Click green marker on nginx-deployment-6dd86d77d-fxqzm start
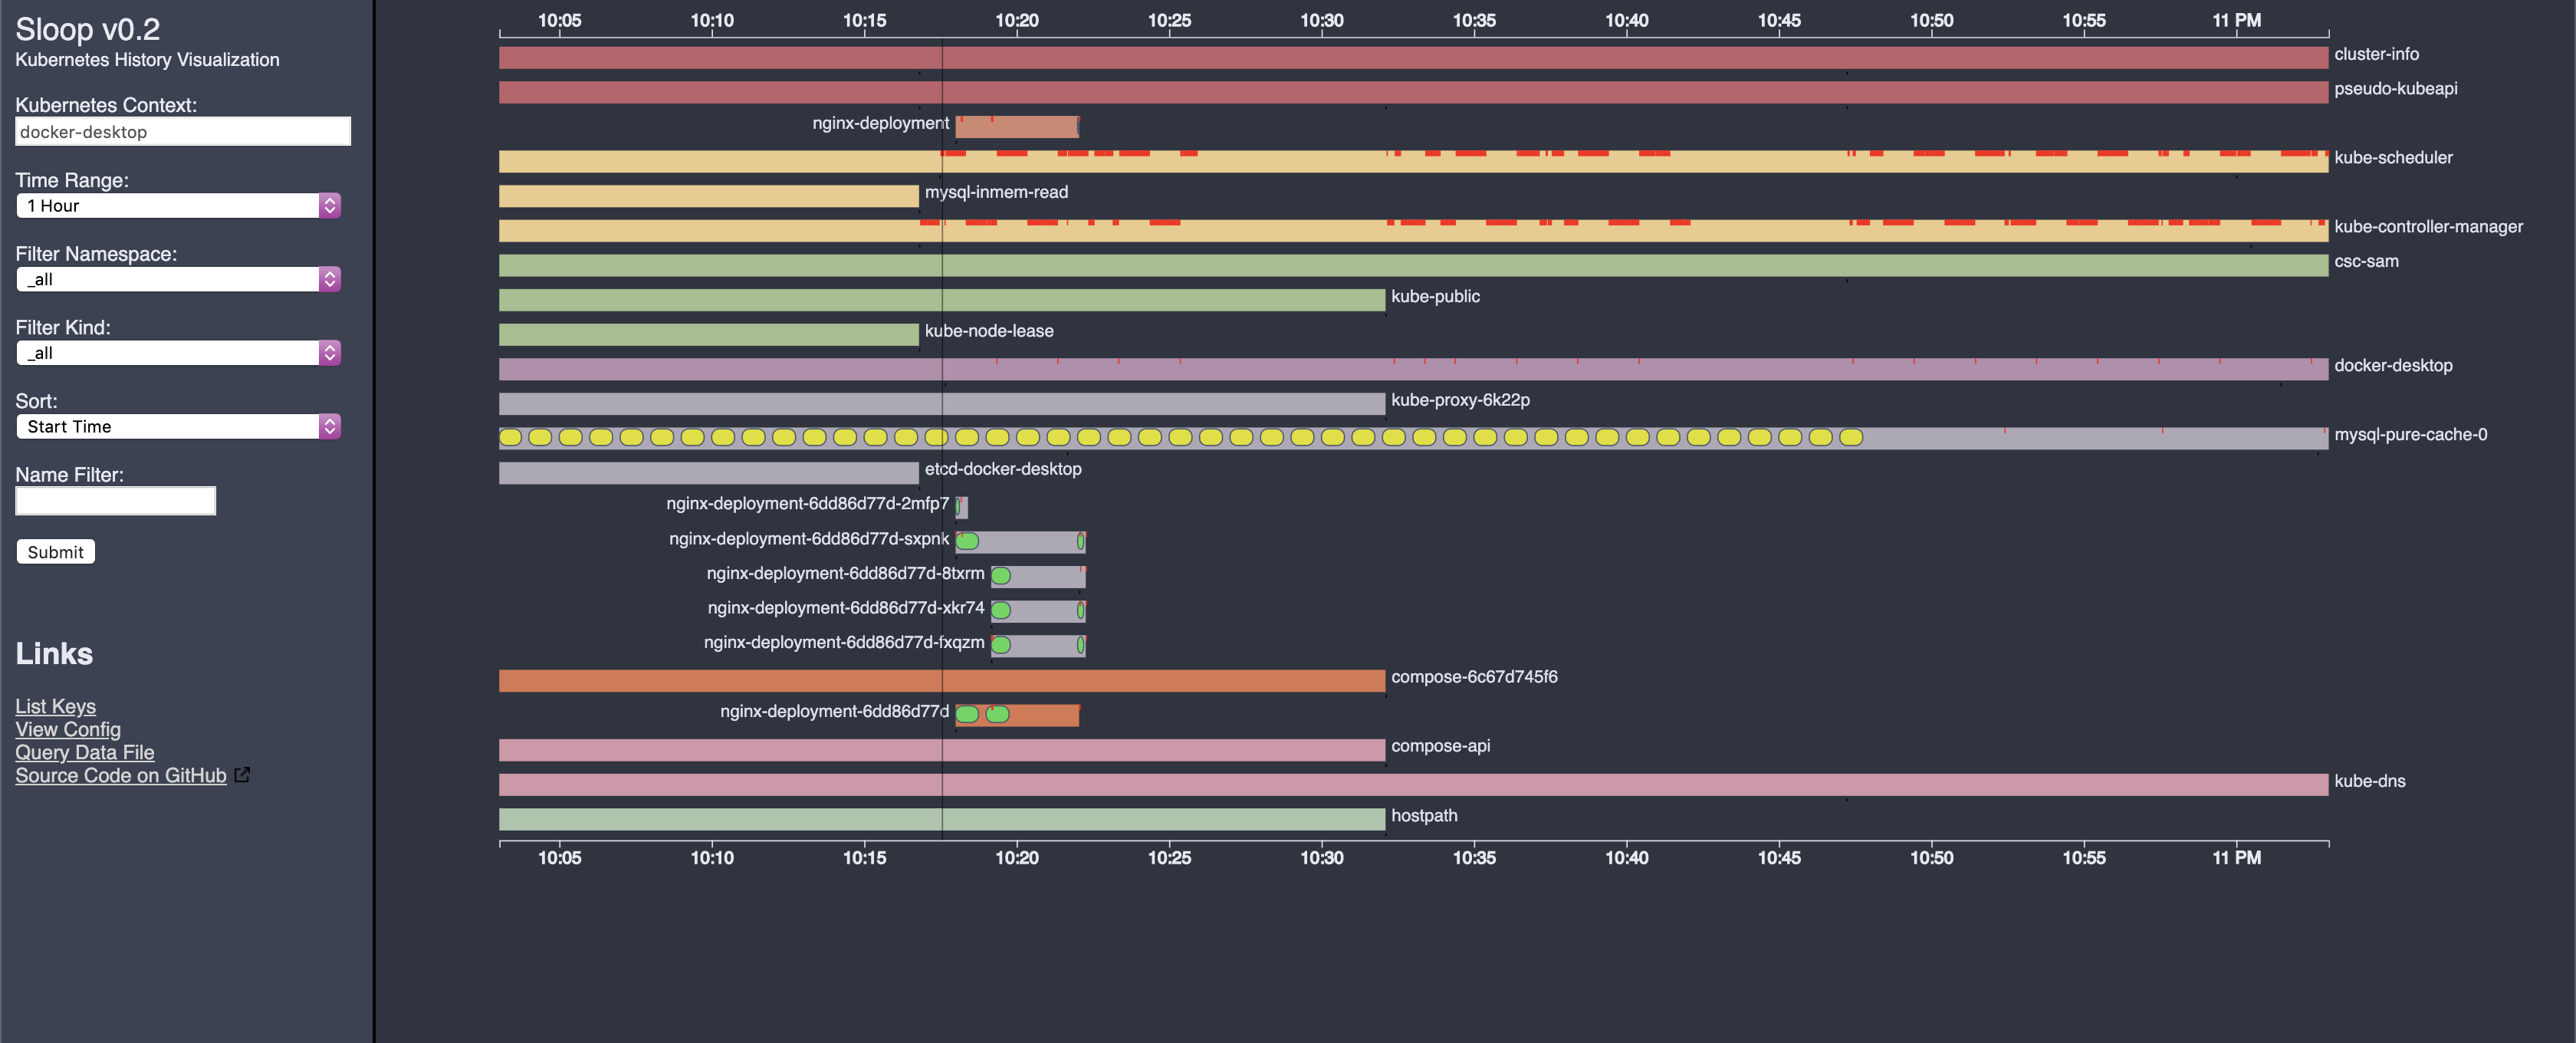The height and width of the screenshot is (1043, 2576). click(x=1001, y=645)
